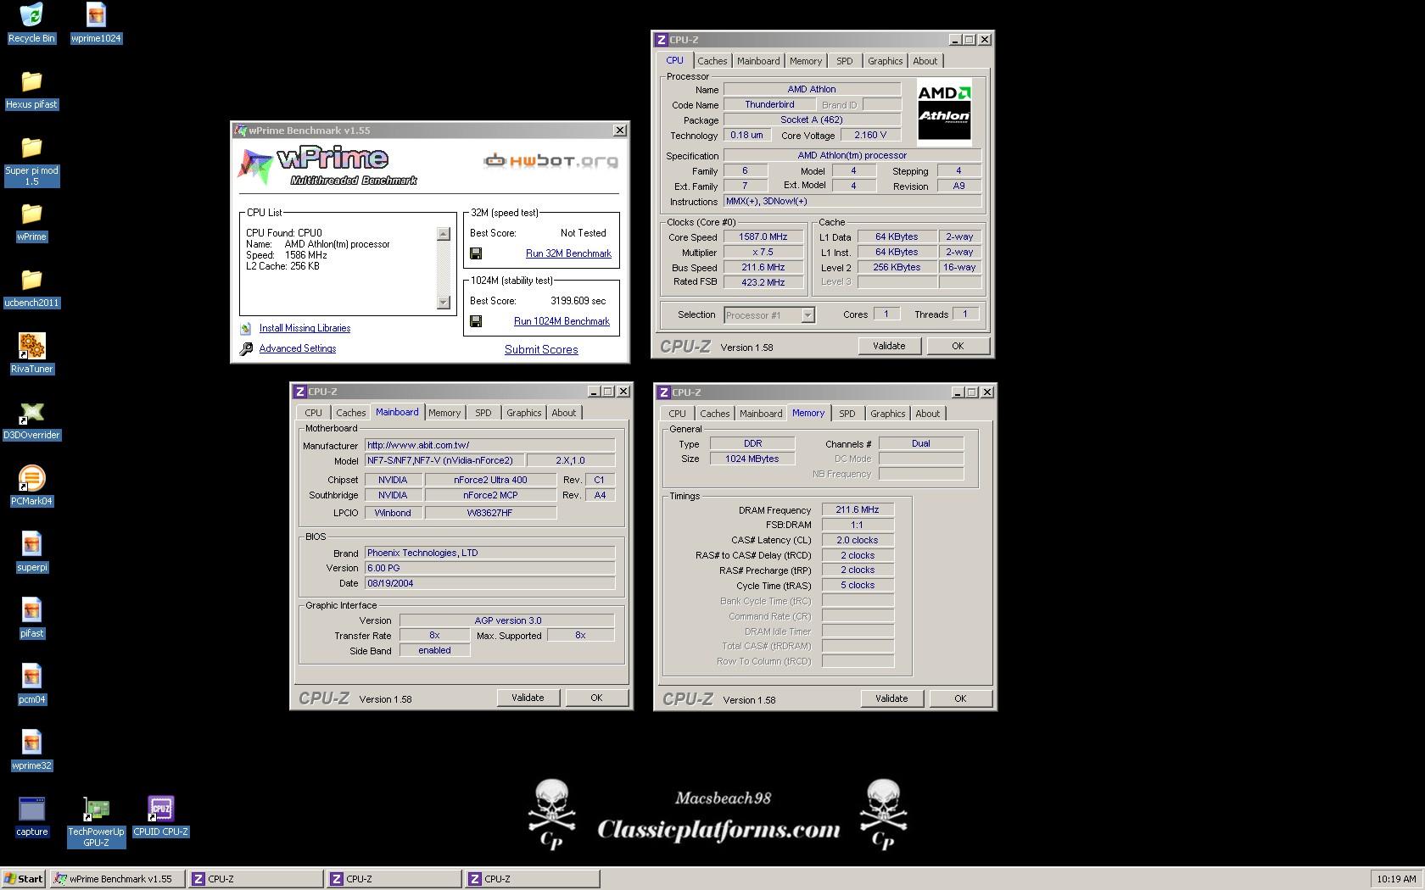Activate wPrime Benchmark v1.55 taskbar button
This screenshot has height=890, width=1425.
(x=117, y=879)
